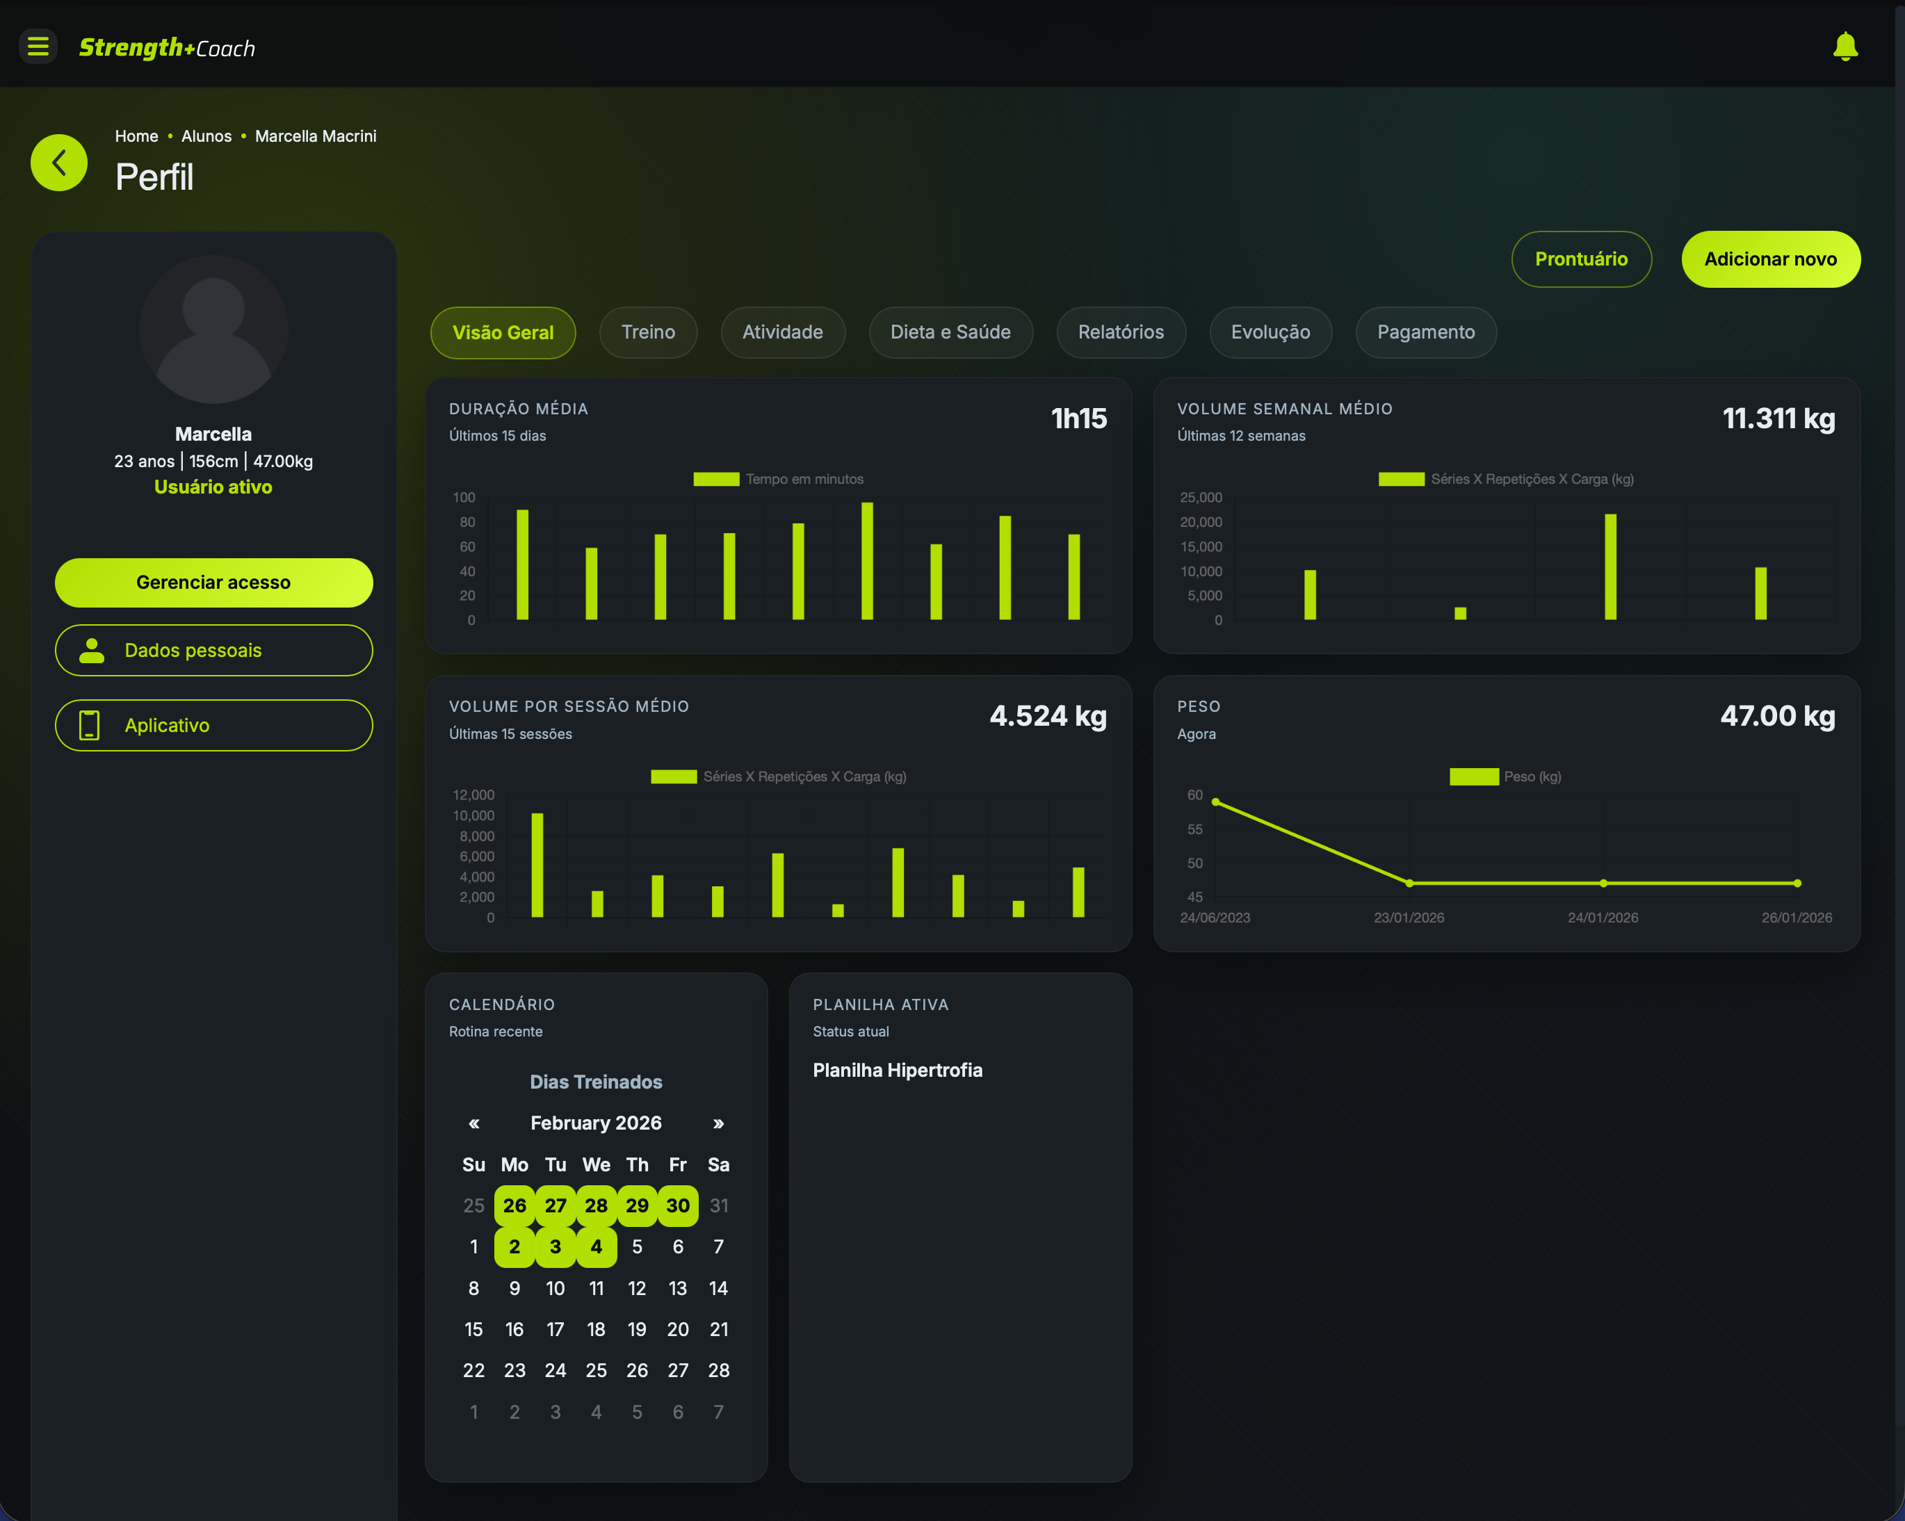
Task: Click the person icon in Dados pessoais
Action: click(x=91, y=650)
